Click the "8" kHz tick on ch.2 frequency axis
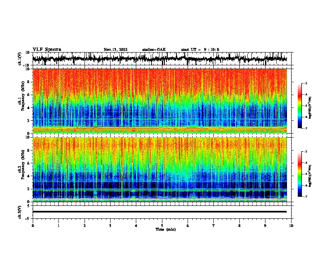The width and height of the screenshot is (328, 253). [29, 150]
